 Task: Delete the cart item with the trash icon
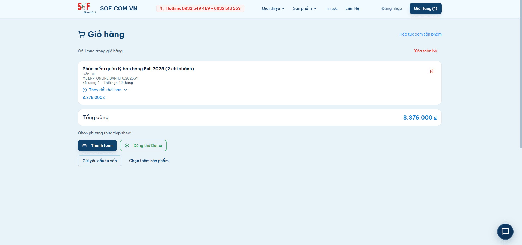tap(431, 71)
